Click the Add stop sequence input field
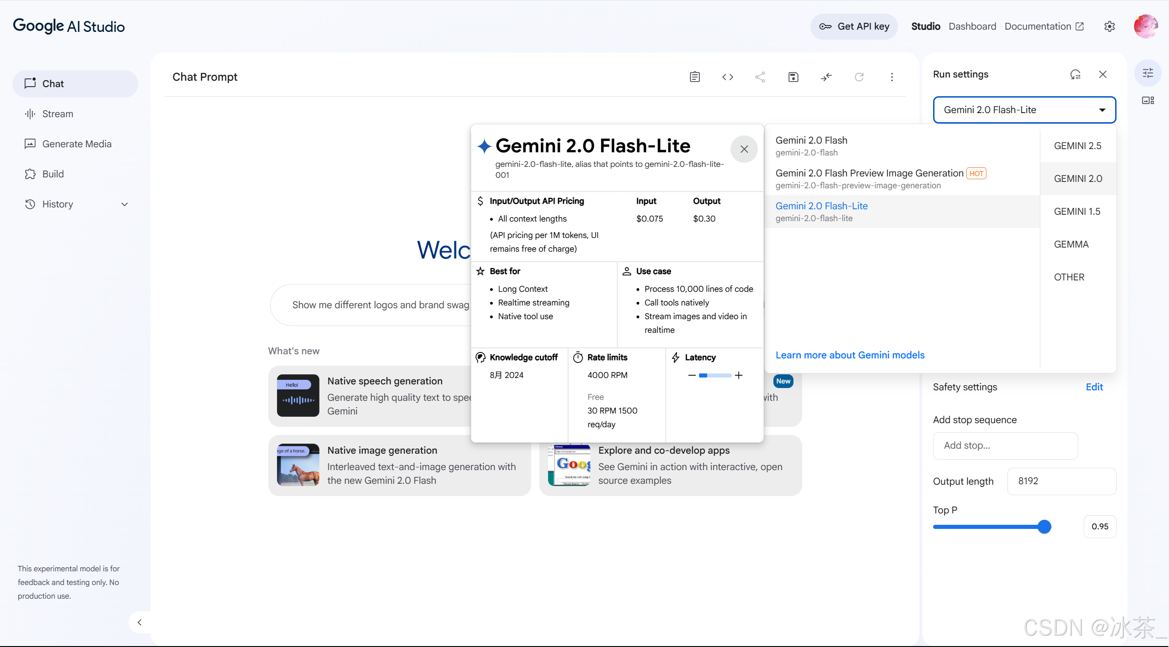 coord(1006,446)
